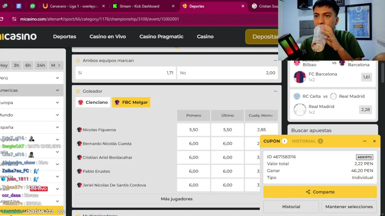Pick Pablo Erustes Primero 6,00
Viewport: 385px width, 216px height.
pyautogui.click(x=193, y=171)
